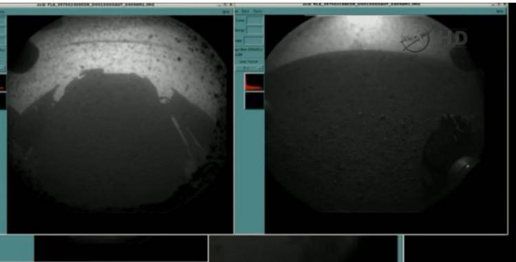
Task: Click the Line coordinate input field
Action: click(x=255, y=20)
